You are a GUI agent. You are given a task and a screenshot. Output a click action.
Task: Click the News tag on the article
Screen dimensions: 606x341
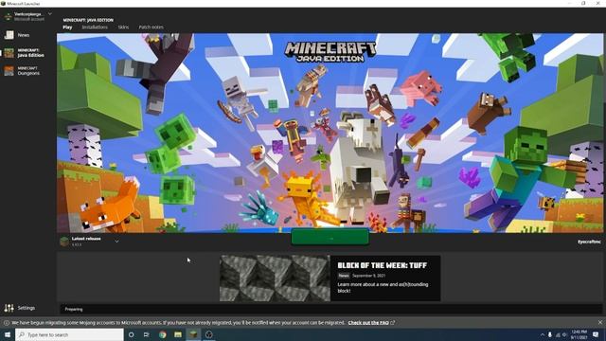coord(344,276)
